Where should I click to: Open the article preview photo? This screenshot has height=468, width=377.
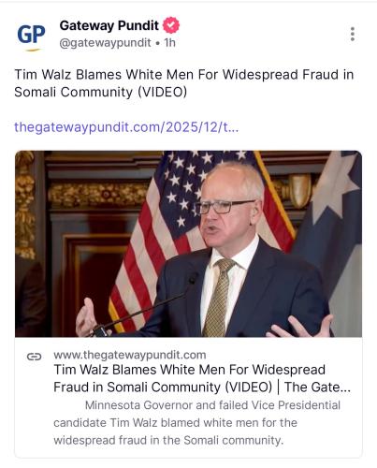(x=188, y=243)
